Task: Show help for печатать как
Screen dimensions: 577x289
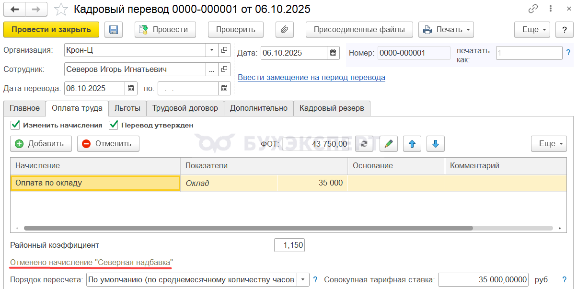Action: (x=568, y=53)
